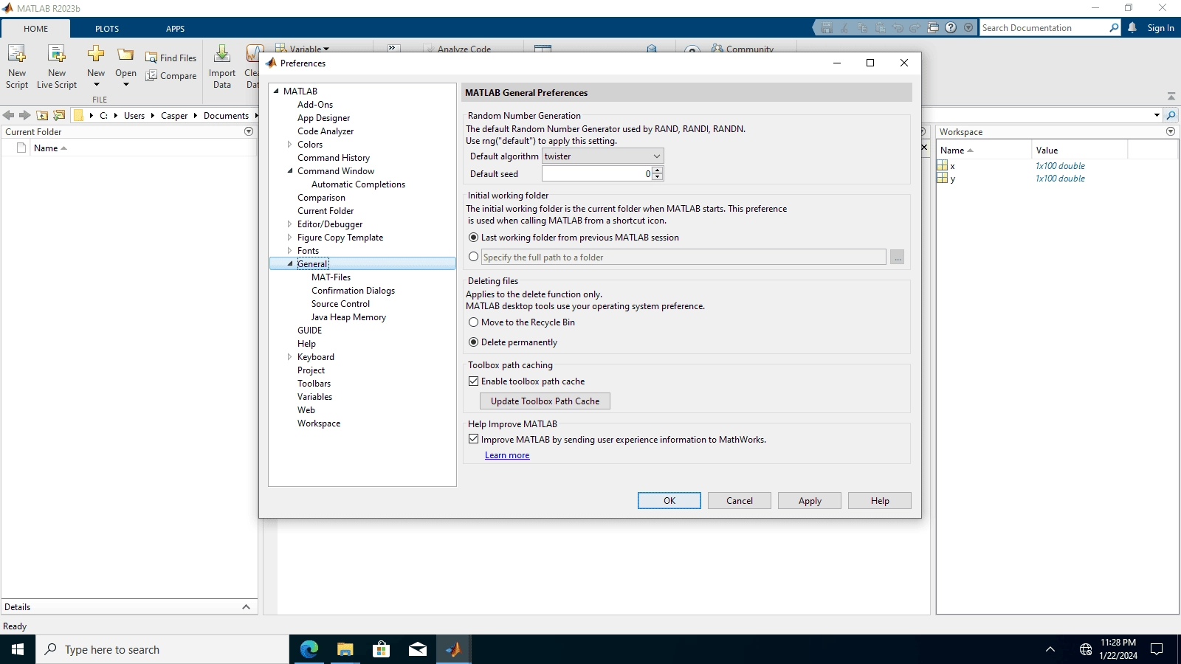Collapse the General tree node

[289, 264]
